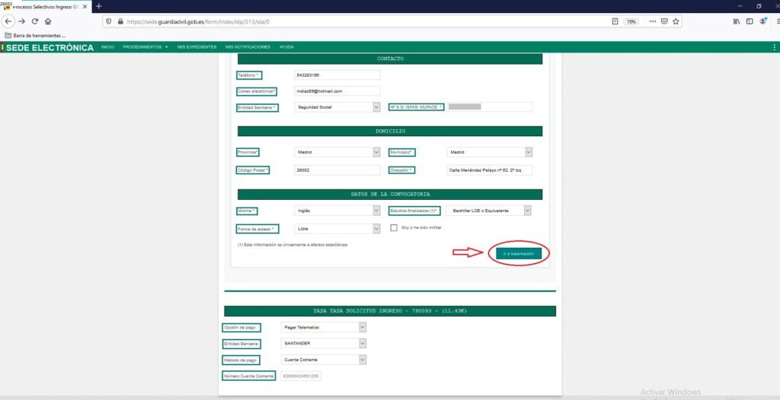Click the 'Ir a baremación' button
Image resolution: width=780 pixels, height=400 pixels.
519,253
